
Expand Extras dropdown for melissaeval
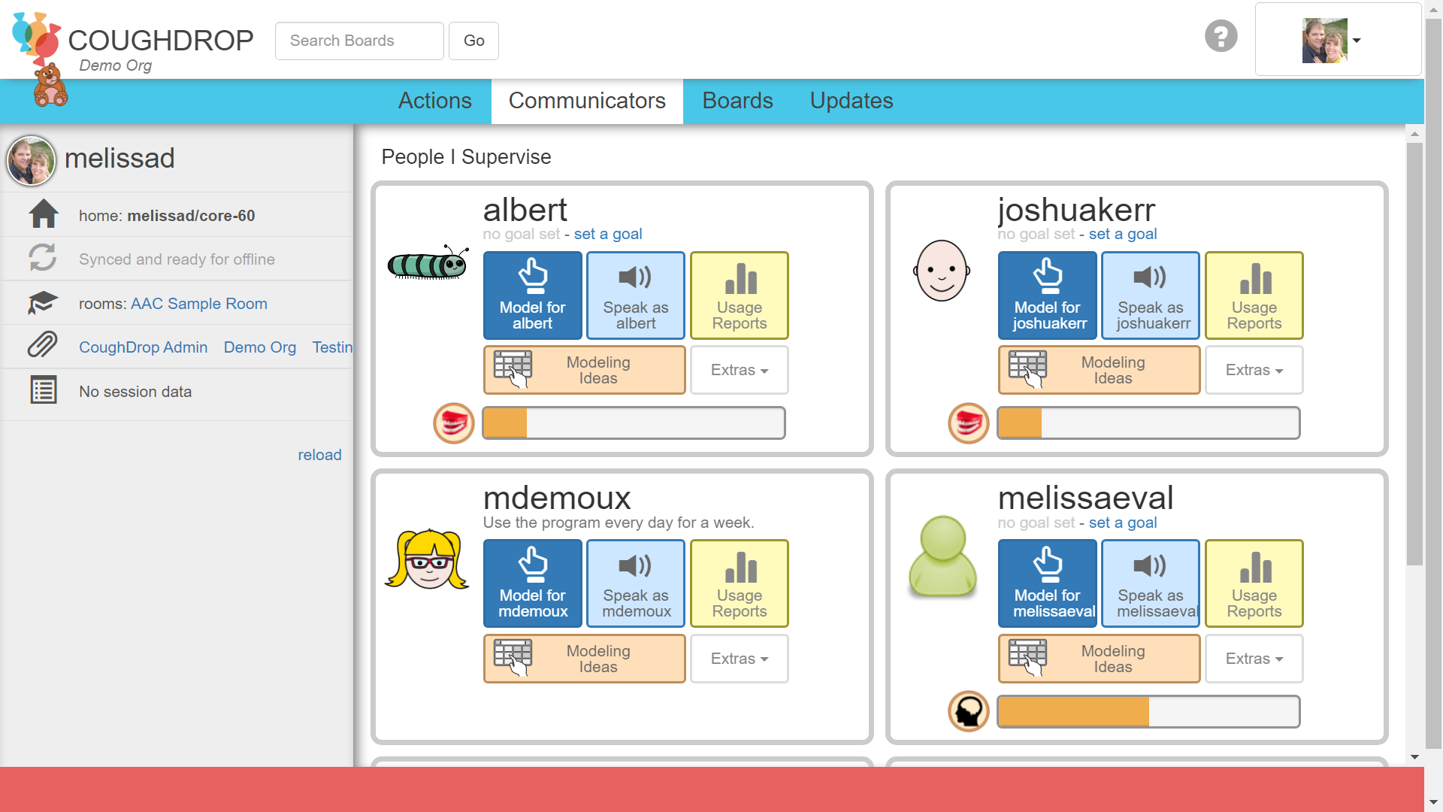[1254, 659]
